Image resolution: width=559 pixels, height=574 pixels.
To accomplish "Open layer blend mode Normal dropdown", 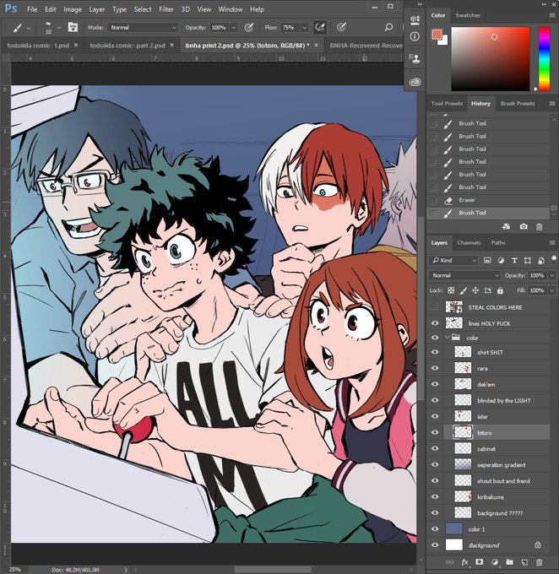I will click(x=464, y=275).
